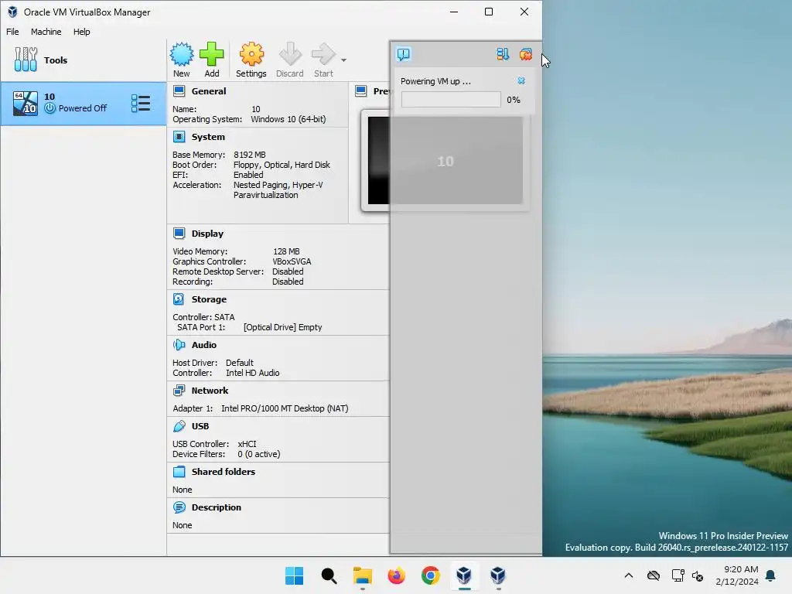Click the notification center exclamation icon
Viewport: 792px width, 594px height.
pyautogui.click(x=404, y=54)
